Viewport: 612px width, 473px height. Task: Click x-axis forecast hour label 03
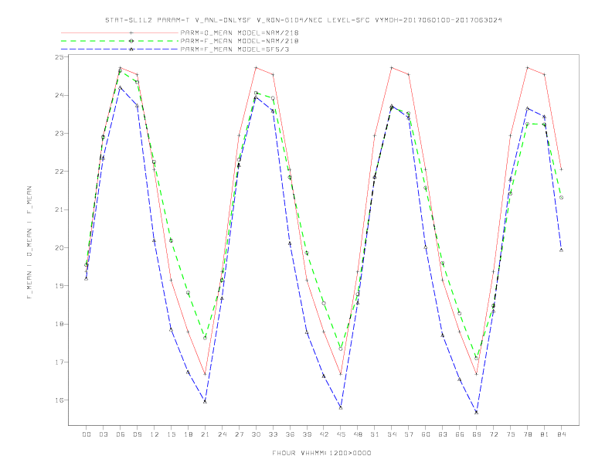pos(103,434)
